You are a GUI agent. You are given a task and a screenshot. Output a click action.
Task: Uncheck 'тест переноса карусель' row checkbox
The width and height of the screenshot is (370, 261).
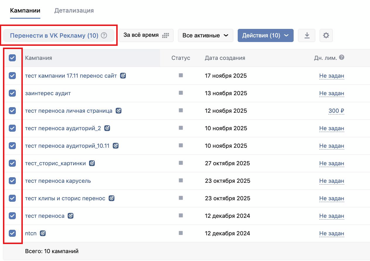[x=12, y=181]
